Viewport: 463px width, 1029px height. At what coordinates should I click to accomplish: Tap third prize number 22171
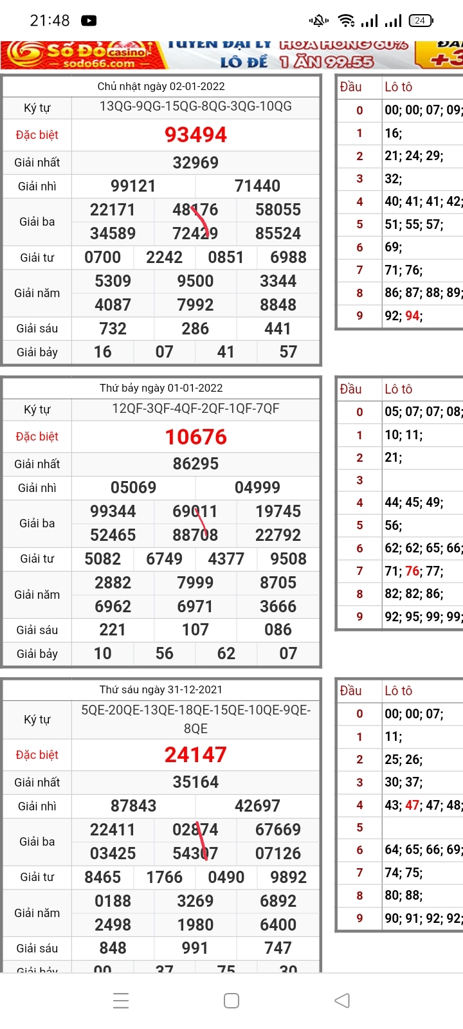click(113, 210)
